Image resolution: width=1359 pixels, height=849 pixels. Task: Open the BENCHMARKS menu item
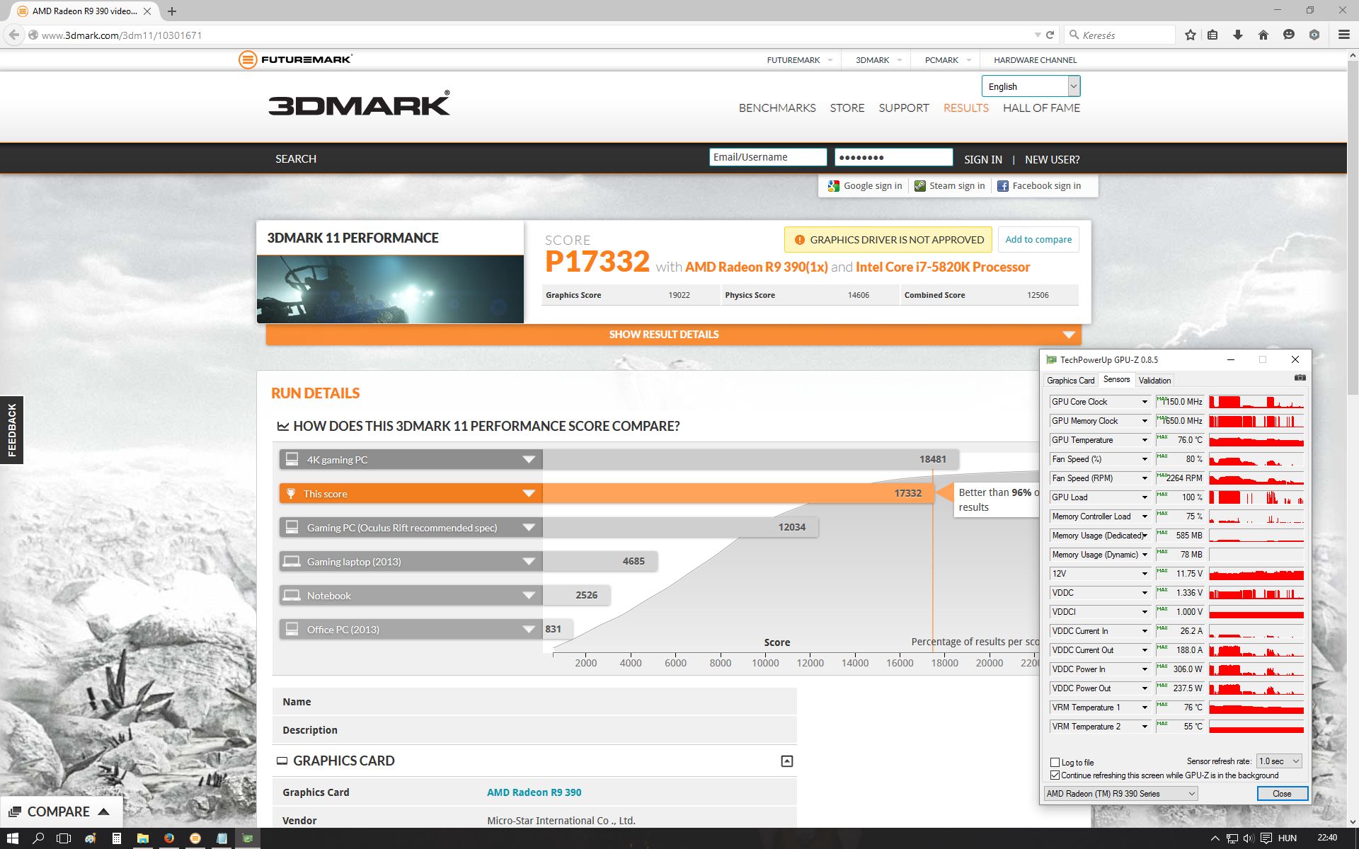point(777,108)
